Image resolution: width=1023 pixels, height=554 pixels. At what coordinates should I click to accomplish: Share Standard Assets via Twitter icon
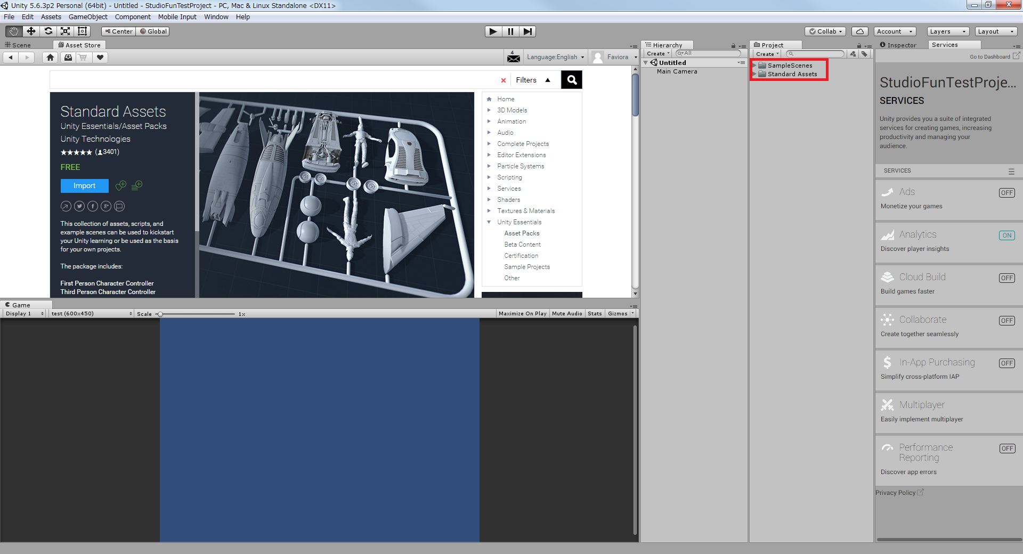point(79,206)
